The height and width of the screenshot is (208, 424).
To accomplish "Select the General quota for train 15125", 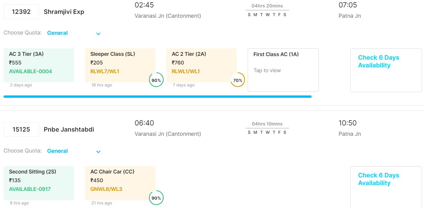I will pos(57,151).
